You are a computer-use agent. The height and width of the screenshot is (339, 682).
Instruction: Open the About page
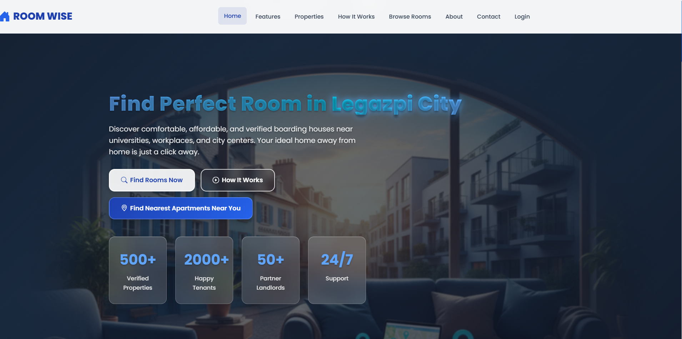[453, 16]
